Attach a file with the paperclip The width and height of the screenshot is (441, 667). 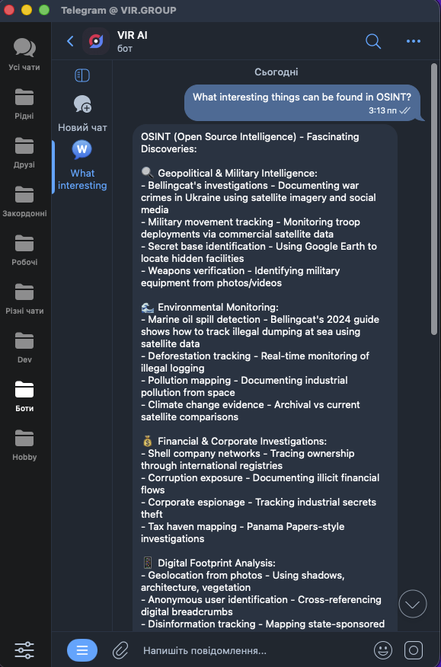pos(120,650)
